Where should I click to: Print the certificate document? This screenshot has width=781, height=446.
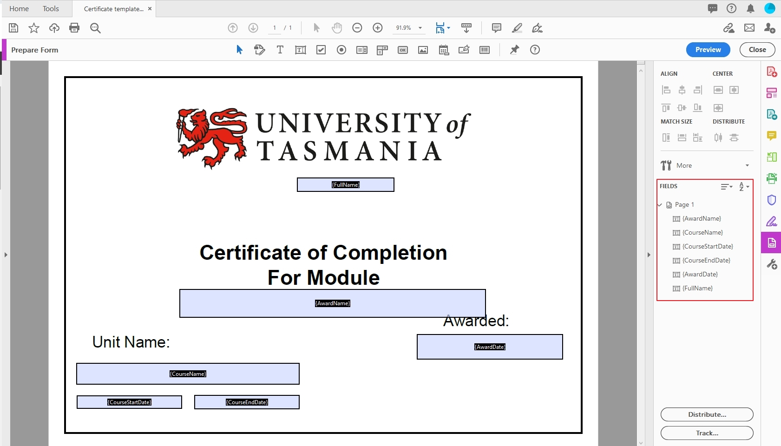(74, 28)
